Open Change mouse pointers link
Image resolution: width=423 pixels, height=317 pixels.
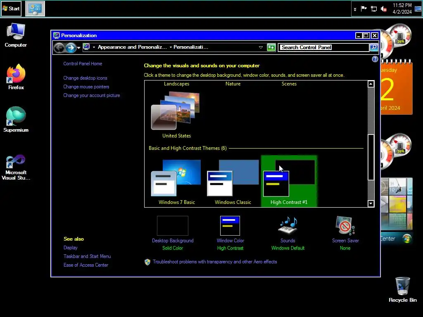coord(86,87)
